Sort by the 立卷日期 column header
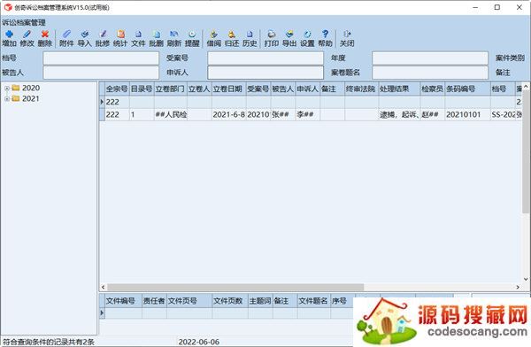531x347 pixels. tap(228, 89)
